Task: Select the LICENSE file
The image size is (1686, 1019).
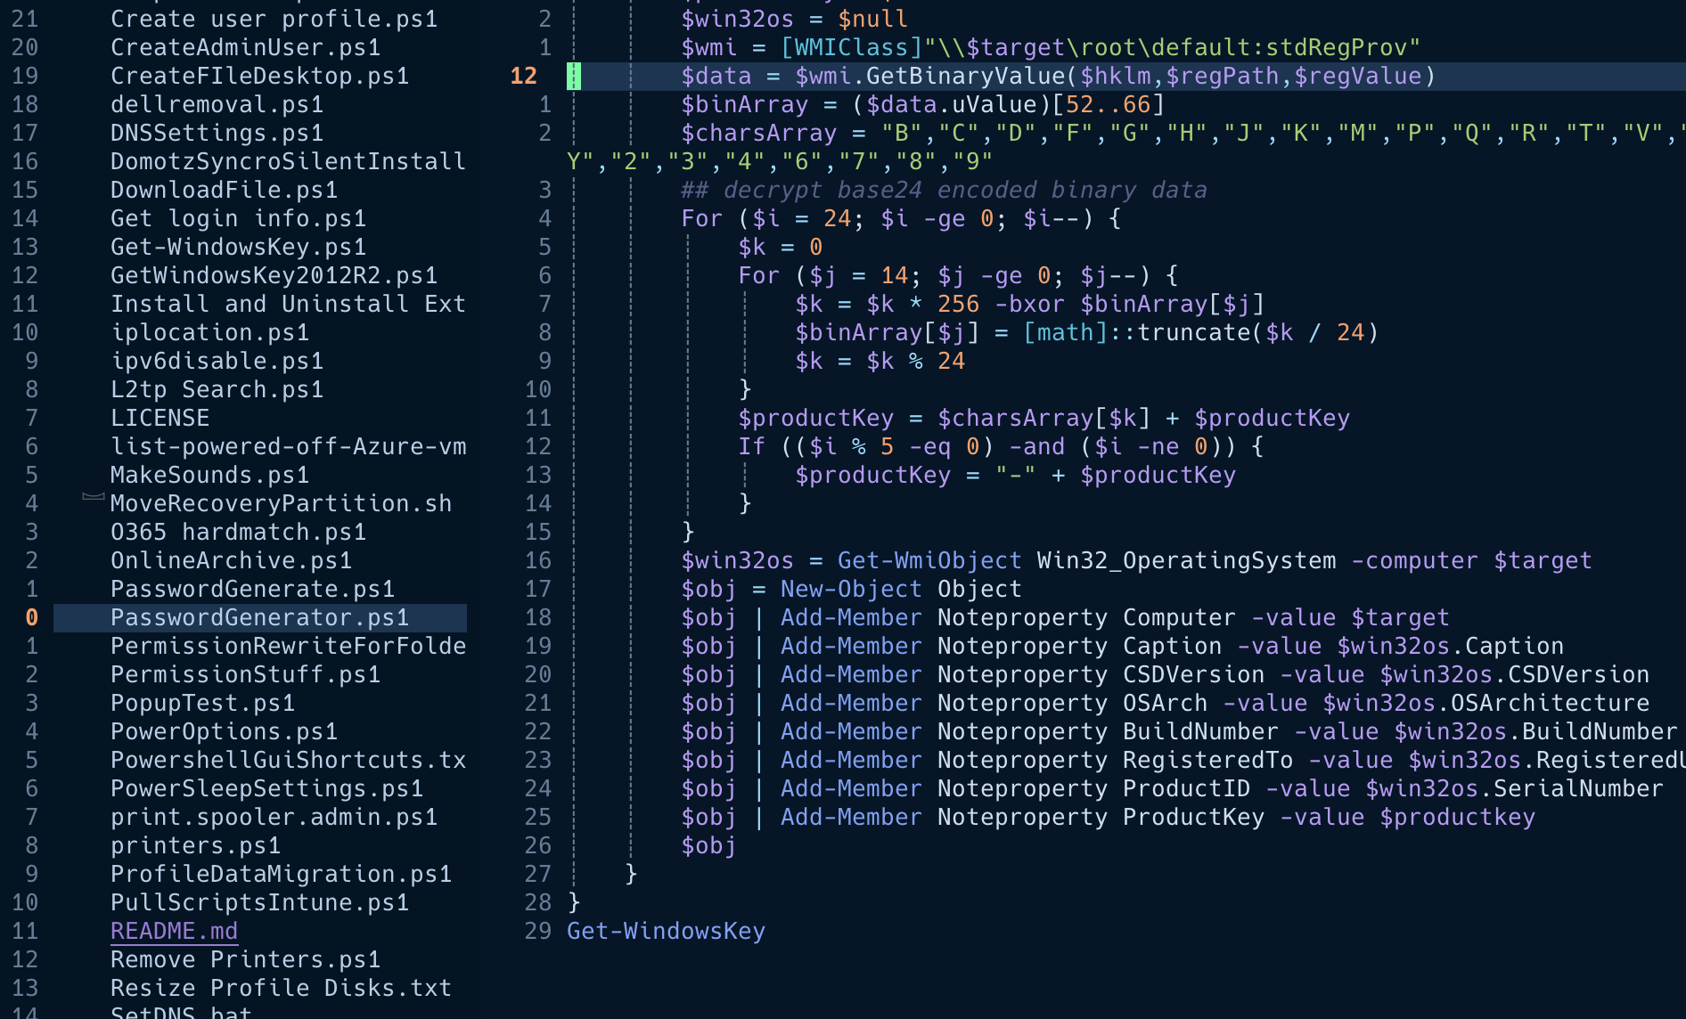Action: (160, 418)
